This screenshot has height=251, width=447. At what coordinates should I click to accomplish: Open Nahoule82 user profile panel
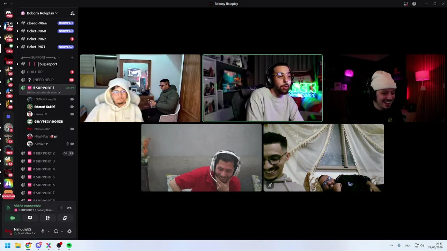pos(21,231)
